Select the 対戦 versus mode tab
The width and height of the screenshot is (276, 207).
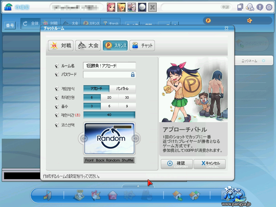tap(61, 46)
